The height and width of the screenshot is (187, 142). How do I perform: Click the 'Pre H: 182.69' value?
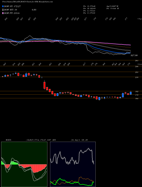[89, 8]
